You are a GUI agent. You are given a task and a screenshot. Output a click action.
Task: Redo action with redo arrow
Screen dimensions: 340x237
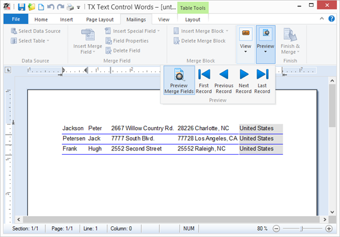point(60,7)
